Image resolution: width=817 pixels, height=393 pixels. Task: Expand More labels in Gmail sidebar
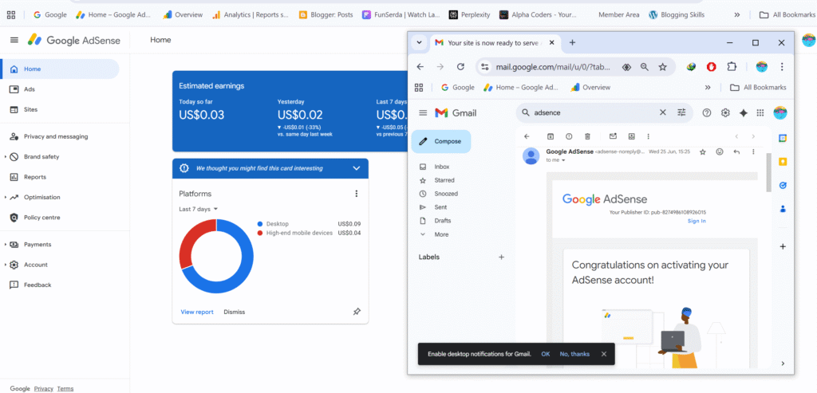441,234
